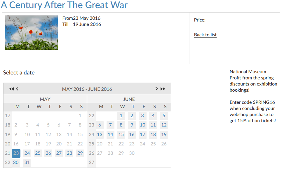Go to previous month with single-left arrow

[18, 89]
